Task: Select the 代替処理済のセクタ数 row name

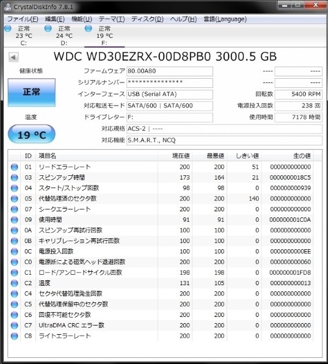Action: pyautogui.click(x=68, y=198)
